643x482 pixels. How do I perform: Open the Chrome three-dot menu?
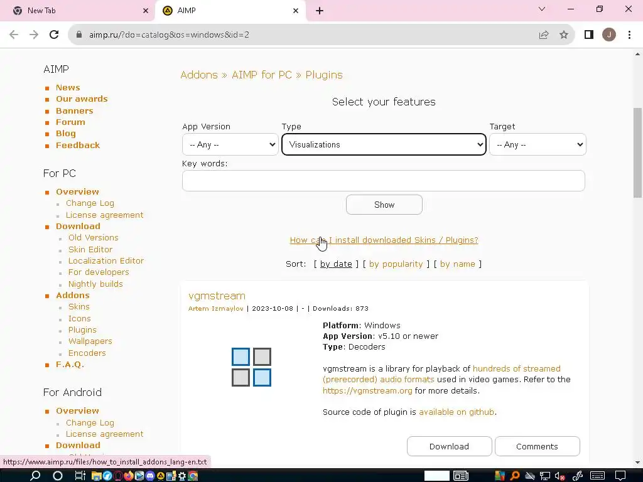pos(629,35)
